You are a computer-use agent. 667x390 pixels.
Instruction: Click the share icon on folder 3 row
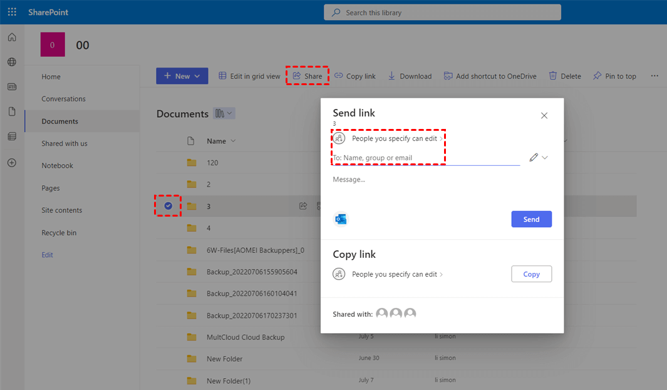point(303,206)
